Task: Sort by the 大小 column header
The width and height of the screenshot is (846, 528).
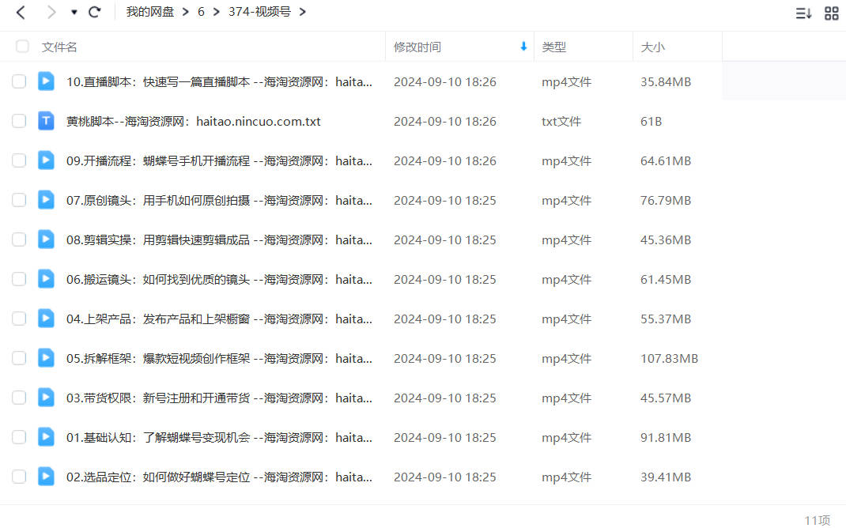Action: point(652,47)
